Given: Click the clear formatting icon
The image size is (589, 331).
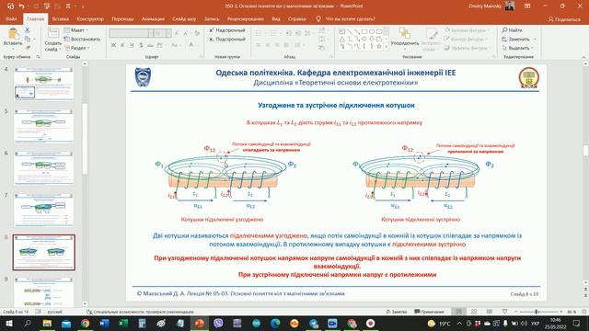Looking at the screenshot, I should tap(197, 33).
